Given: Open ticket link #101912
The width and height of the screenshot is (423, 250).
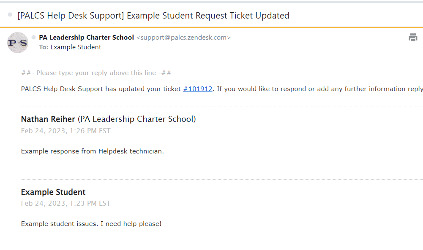Looking at the screenshot, I should [x=197, y=89].
